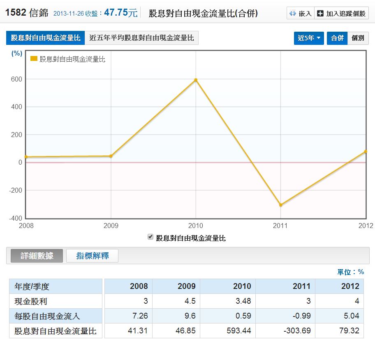Select the 詳細數據 button
This screenshot has width=375, height=342.
37,256
